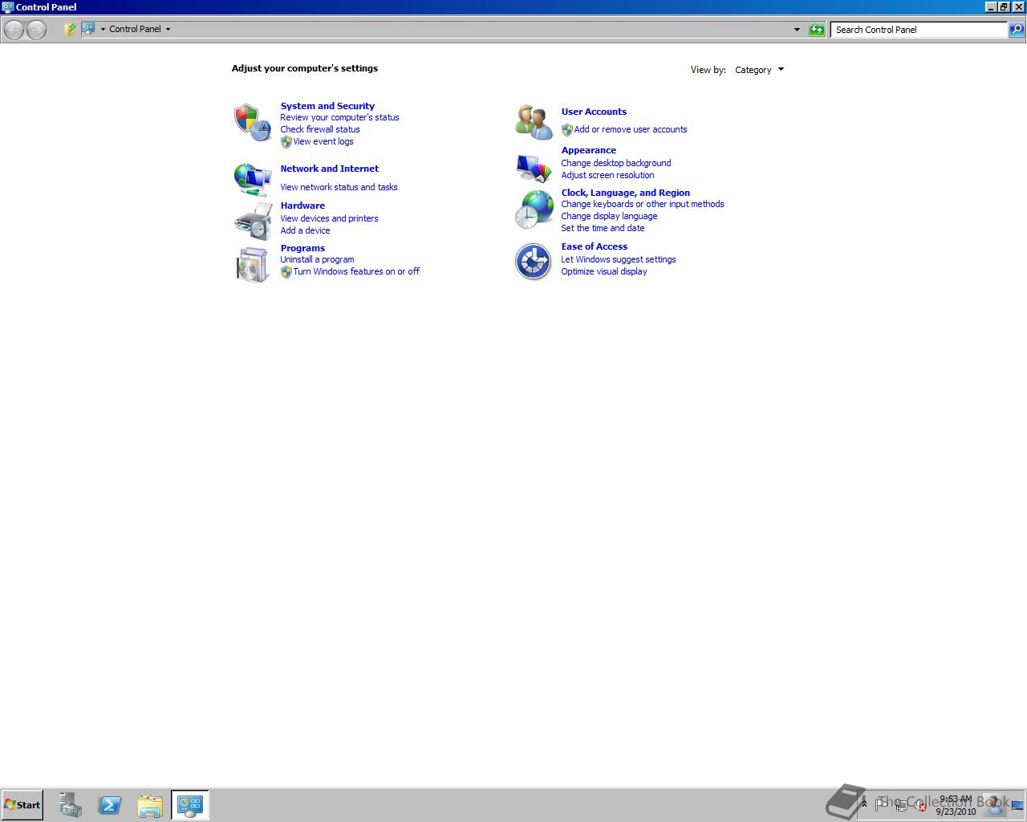Click Set the time and date

tap(603, 228)
